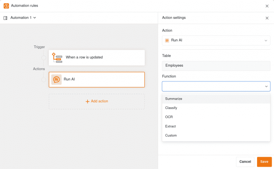Click the automation list icon beside Automation 1
Viewport: 274px width, 169px height.
[6, 18]
